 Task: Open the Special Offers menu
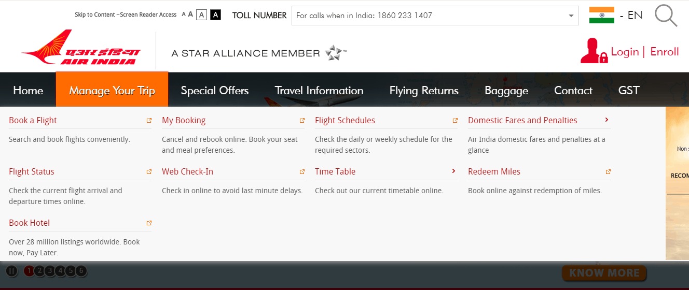(x=214, y=91)
